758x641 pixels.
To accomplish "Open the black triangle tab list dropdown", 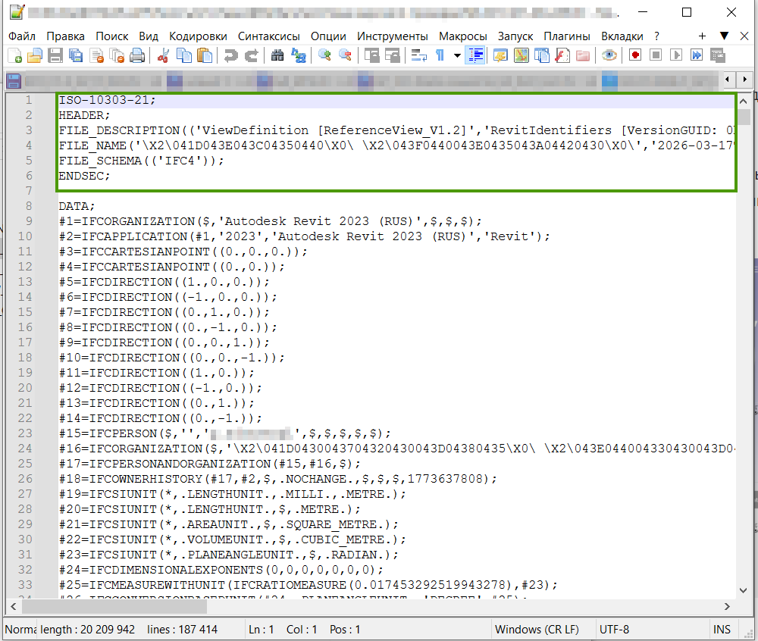I will [x=724, y=36].
